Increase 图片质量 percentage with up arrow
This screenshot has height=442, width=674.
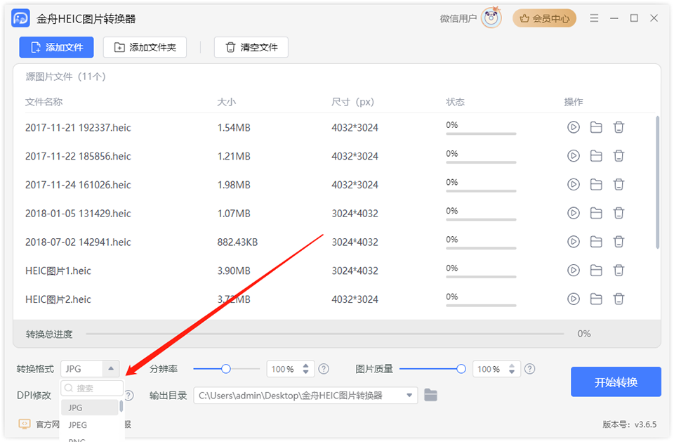pyautogui.click(x=512, y=365)
